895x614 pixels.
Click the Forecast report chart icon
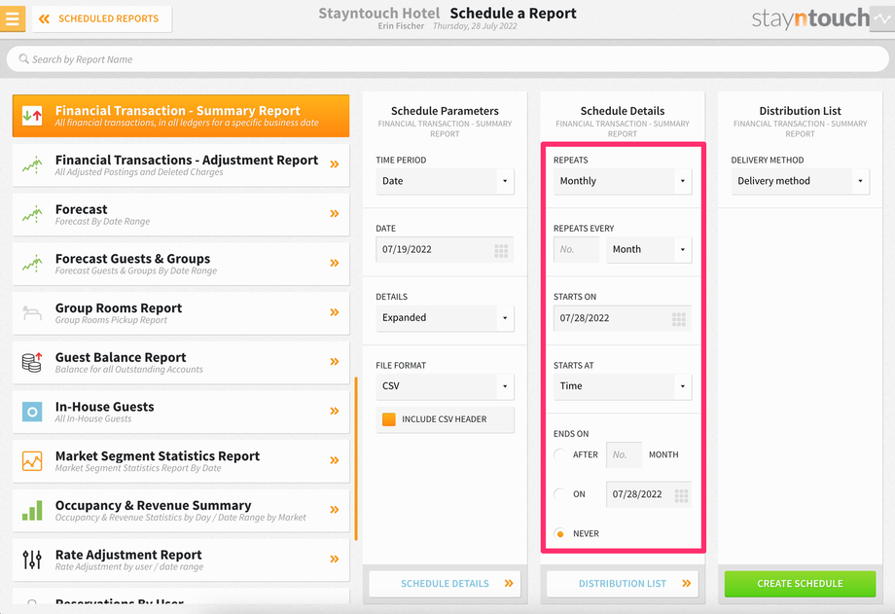pyautogui.click(x=32, y=214)
